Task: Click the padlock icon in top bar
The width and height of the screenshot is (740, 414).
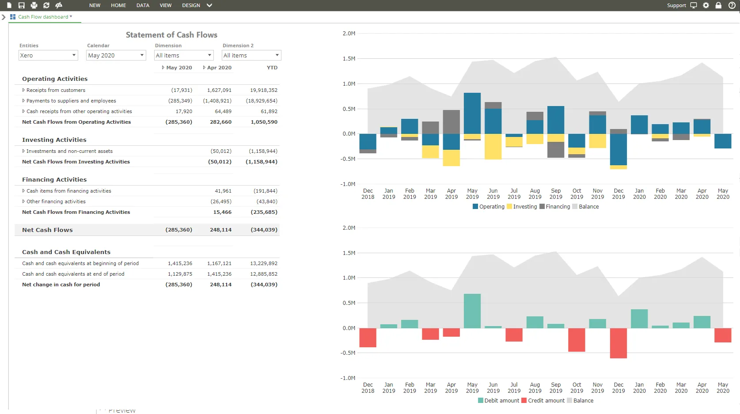Action: tap(718, 5)
